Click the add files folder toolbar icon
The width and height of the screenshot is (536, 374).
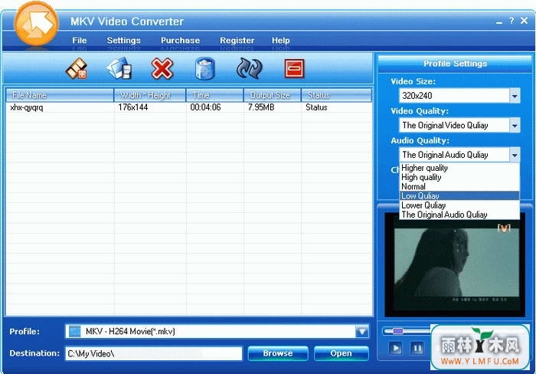119,68
